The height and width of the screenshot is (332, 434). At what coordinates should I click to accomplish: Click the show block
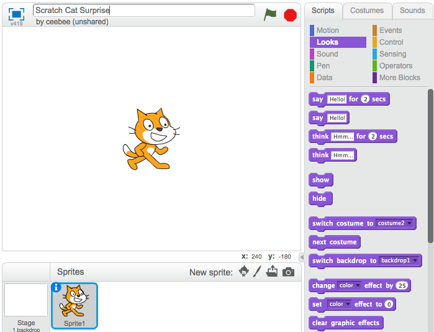[321, 180]
